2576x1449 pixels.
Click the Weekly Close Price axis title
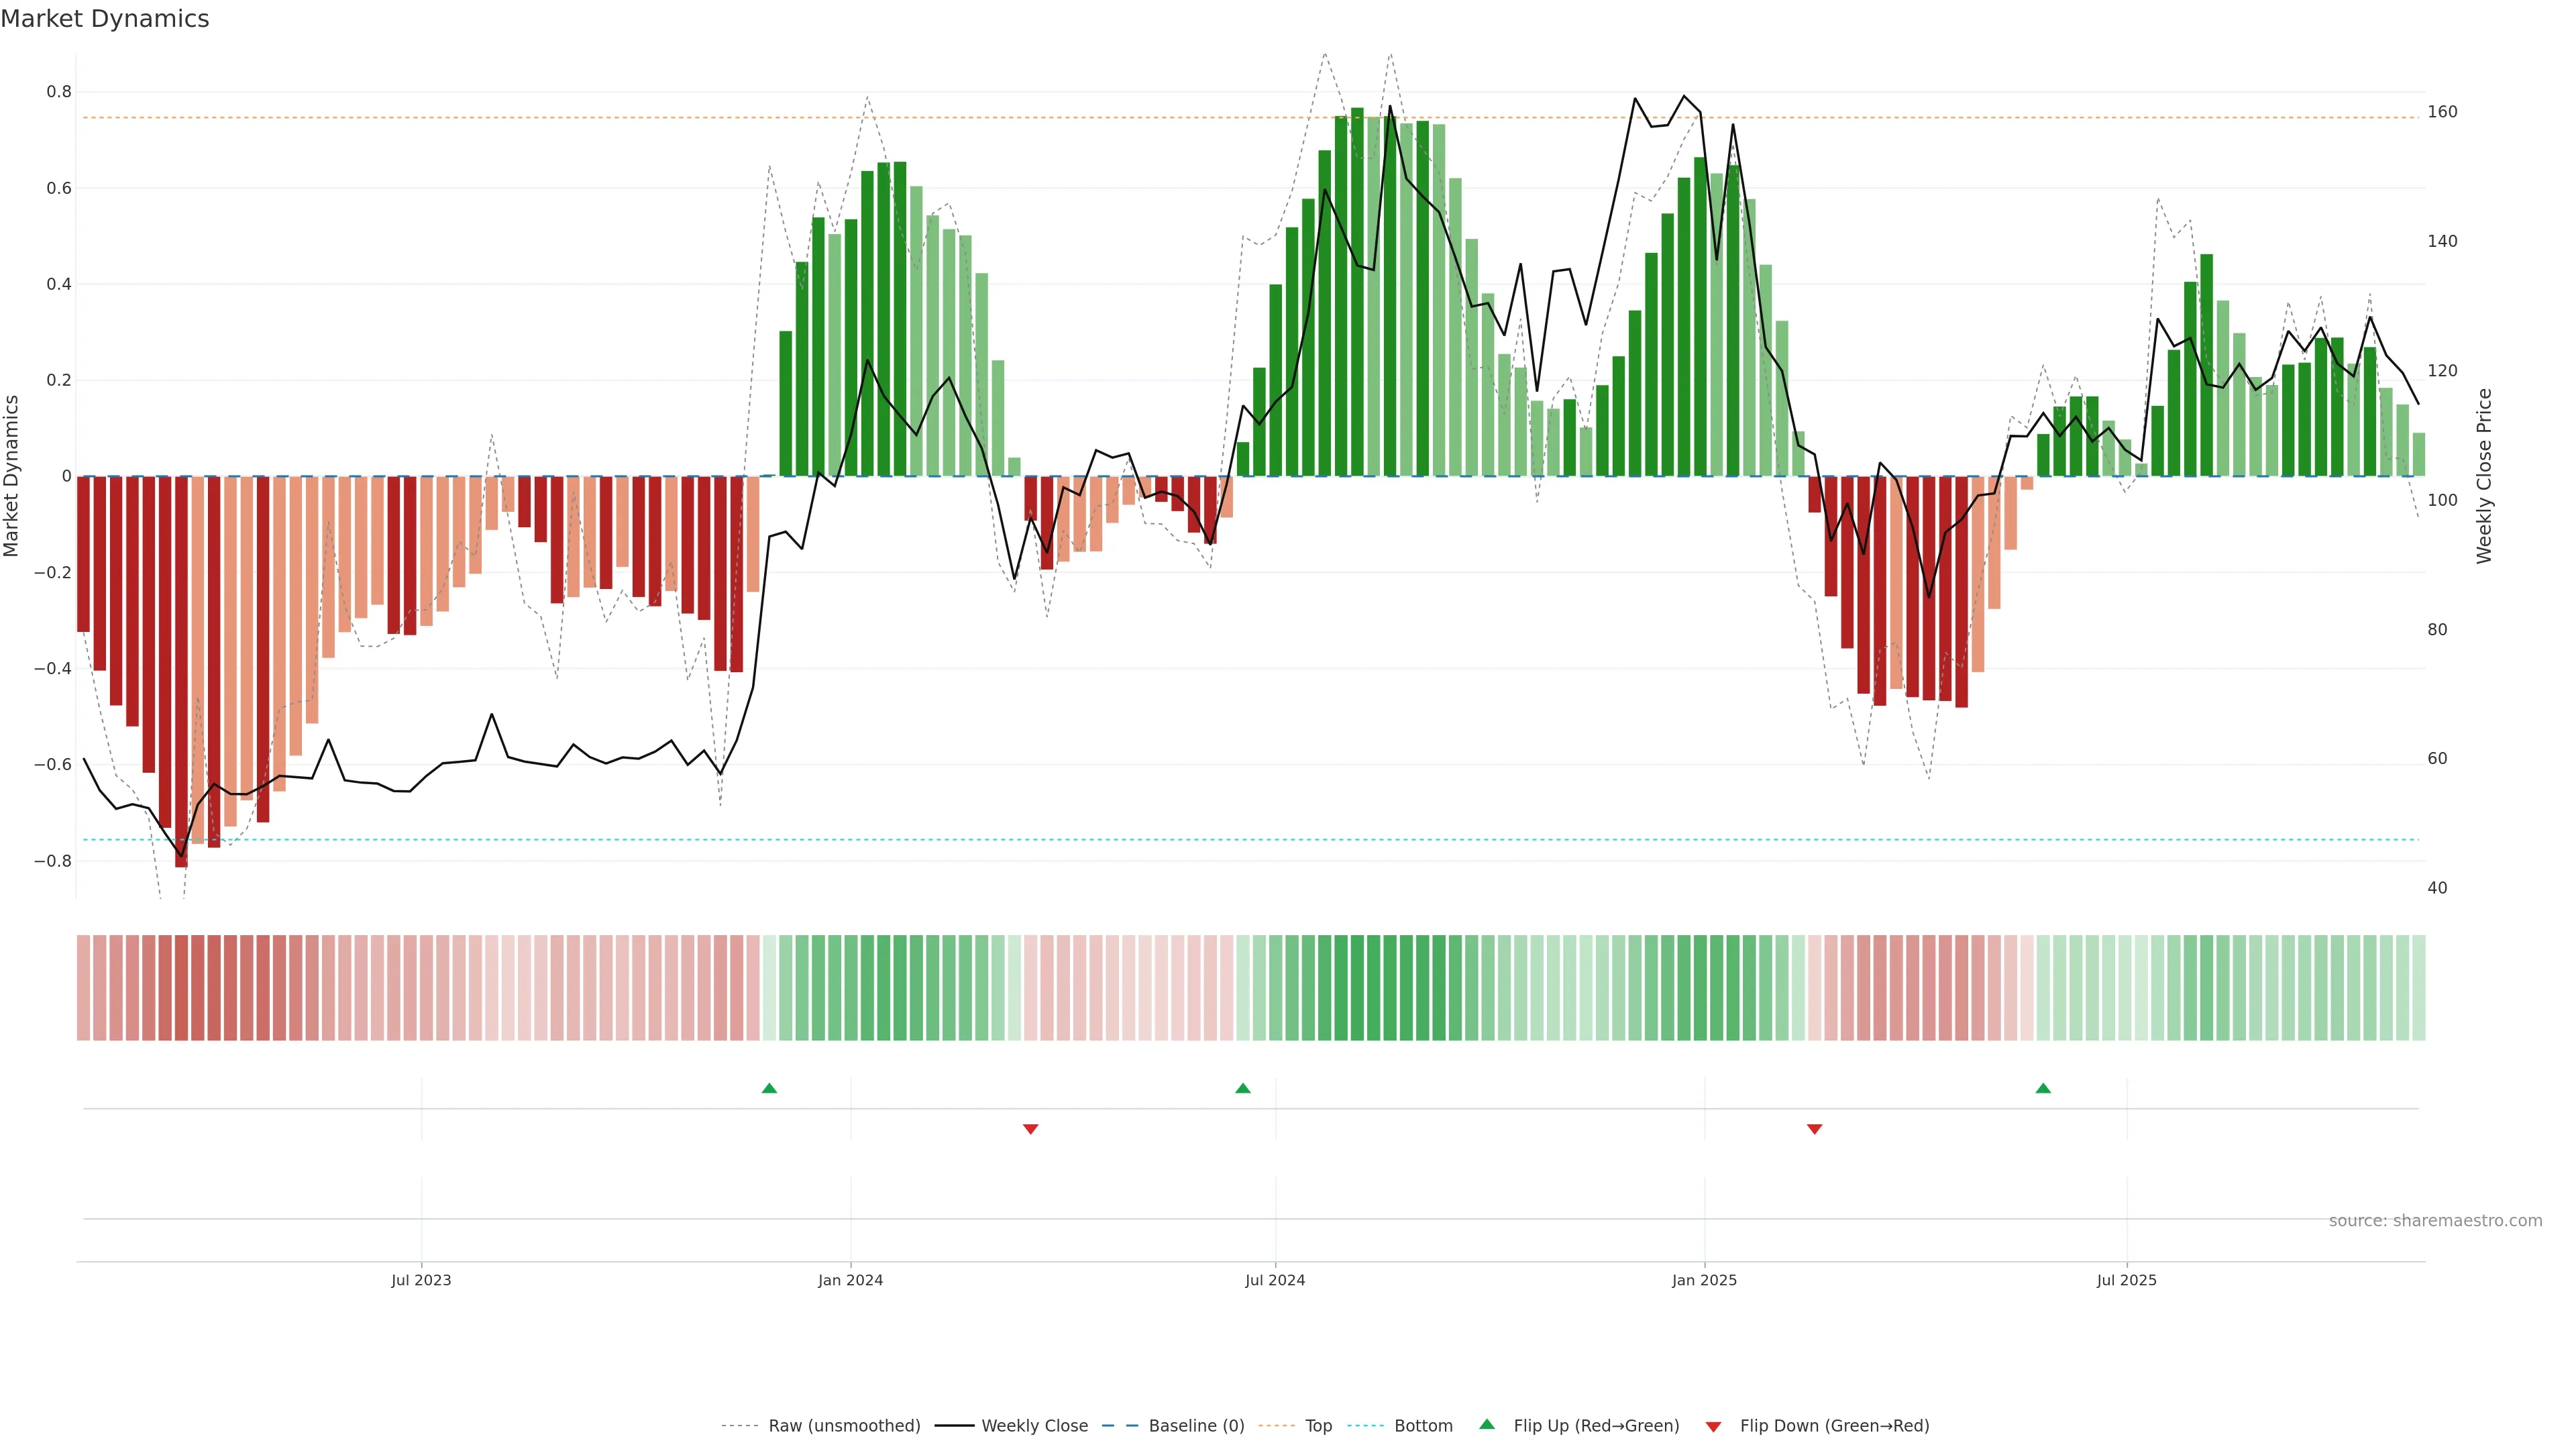coord(2484,476)
